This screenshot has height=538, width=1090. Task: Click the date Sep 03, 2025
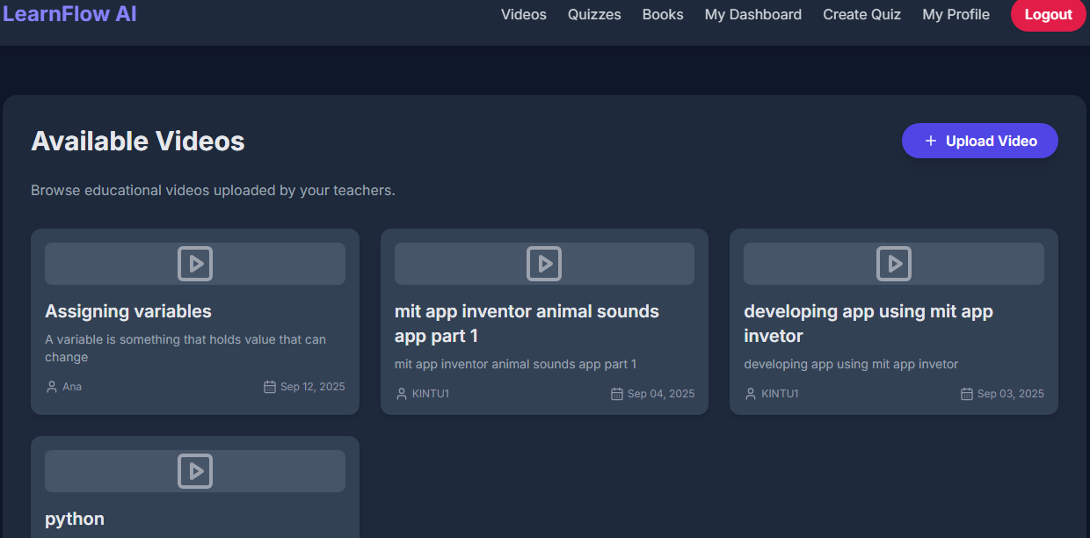point(1011,394)
